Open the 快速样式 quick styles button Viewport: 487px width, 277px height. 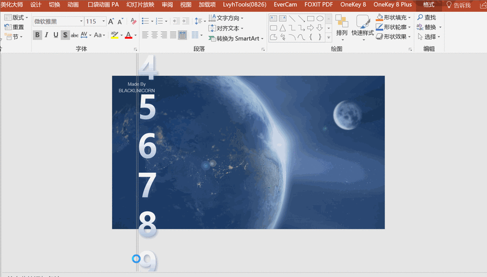pos(362,28)
